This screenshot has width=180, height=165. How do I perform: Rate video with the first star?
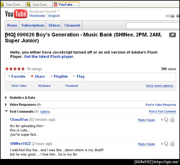7,69
